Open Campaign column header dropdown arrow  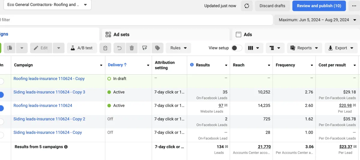point(101,65)
